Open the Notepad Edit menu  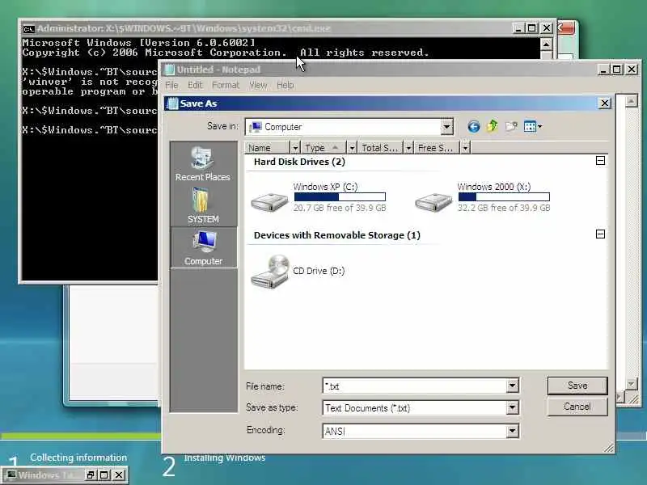pyautogui.click(x=195, y=86)
